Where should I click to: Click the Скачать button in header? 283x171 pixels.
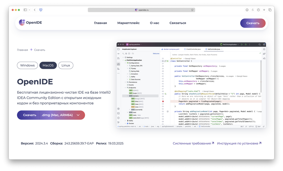coord(253,23)
